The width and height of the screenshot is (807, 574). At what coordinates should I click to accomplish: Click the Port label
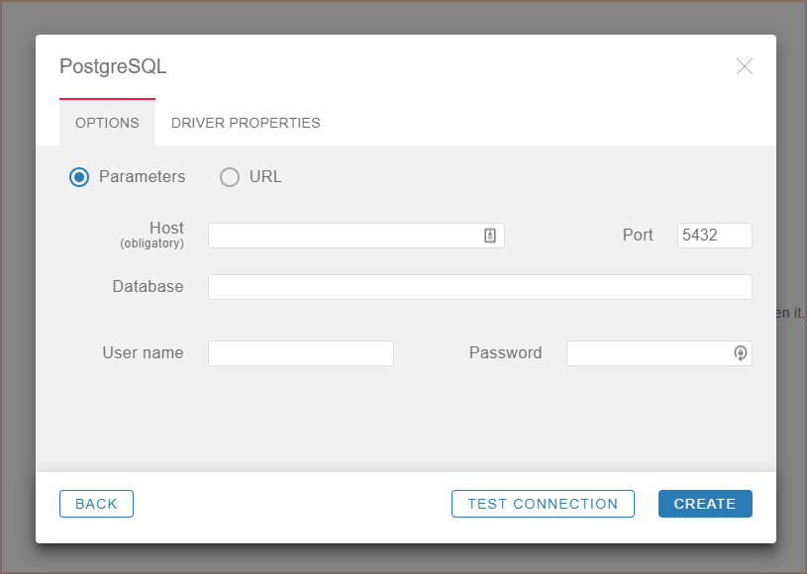[x=638, y=236]
